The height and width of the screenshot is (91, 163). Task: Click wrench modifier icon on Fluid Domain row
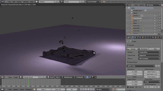pos(148,18)
